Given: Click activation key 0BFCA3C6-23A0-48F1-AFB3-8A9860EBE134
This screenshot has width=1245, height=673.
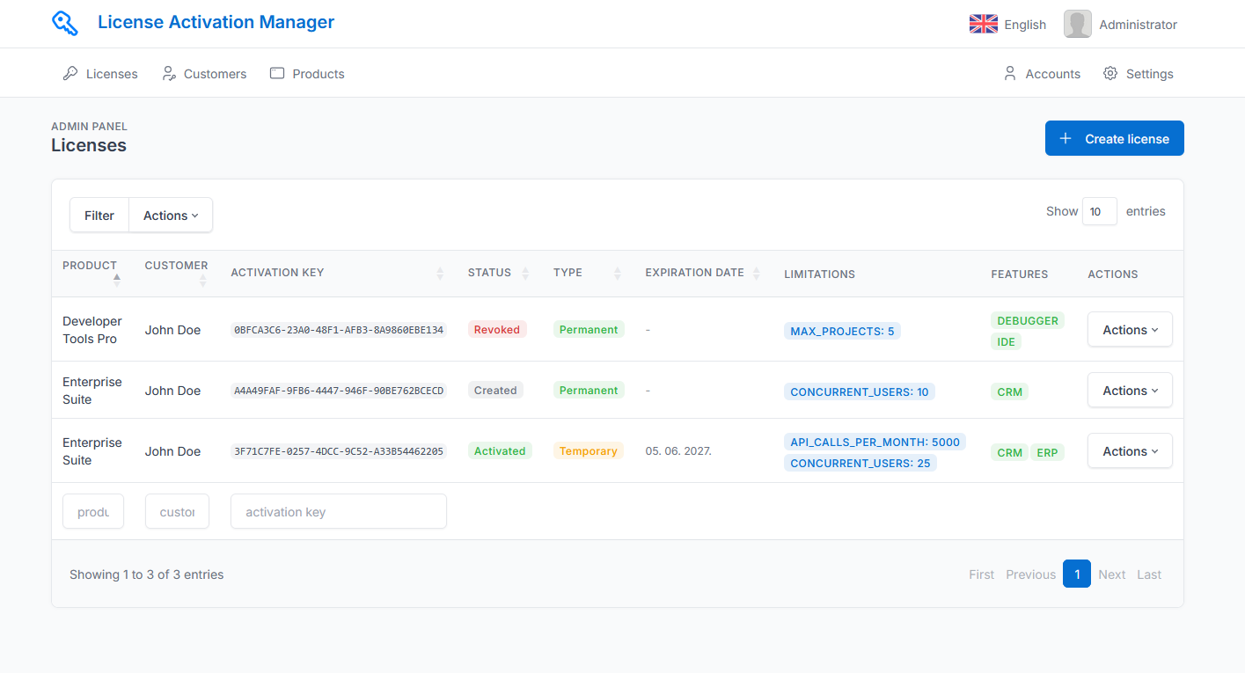Looking at the screenshot, I should [x=339, y=330].
